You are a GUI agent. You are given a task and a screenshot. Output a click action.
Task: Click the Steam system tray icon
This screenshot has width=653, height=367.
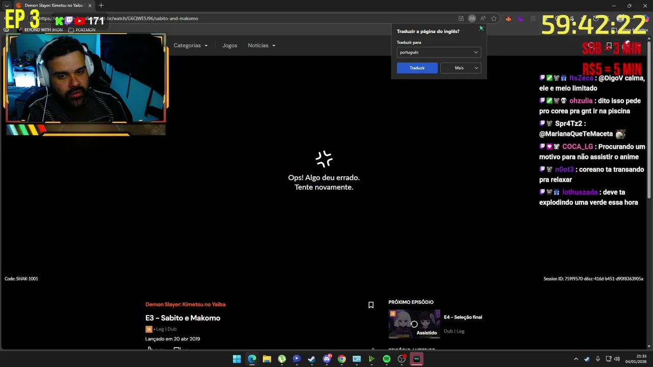(x=587, y=359)
